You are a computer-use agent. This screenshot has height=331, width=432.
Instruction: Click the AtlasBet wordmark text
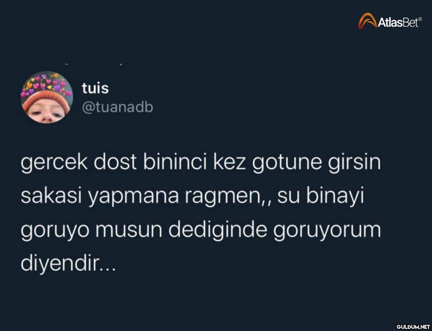(397, 23)
